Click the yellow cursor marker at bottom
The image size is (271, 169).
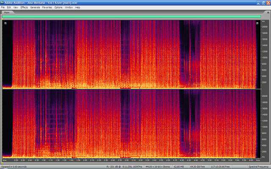[3, 163]
